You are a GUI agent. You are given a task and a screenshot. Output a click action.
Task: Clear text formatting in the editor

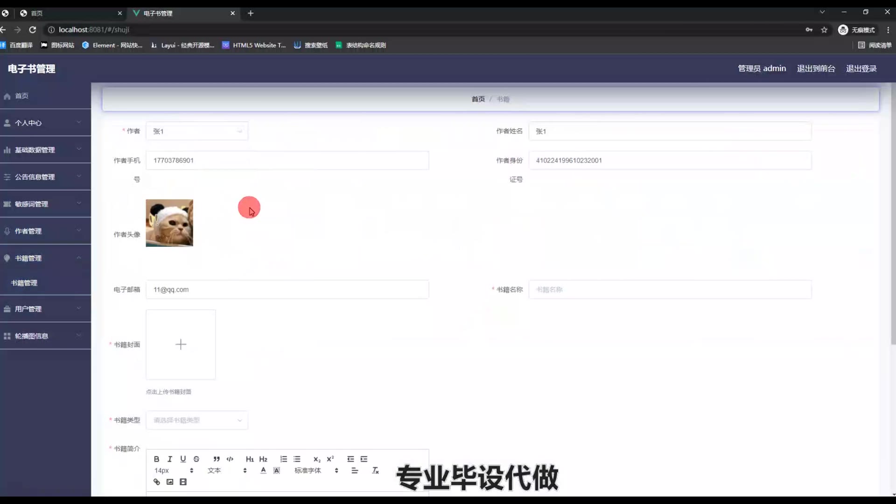(x=375, y=470)
